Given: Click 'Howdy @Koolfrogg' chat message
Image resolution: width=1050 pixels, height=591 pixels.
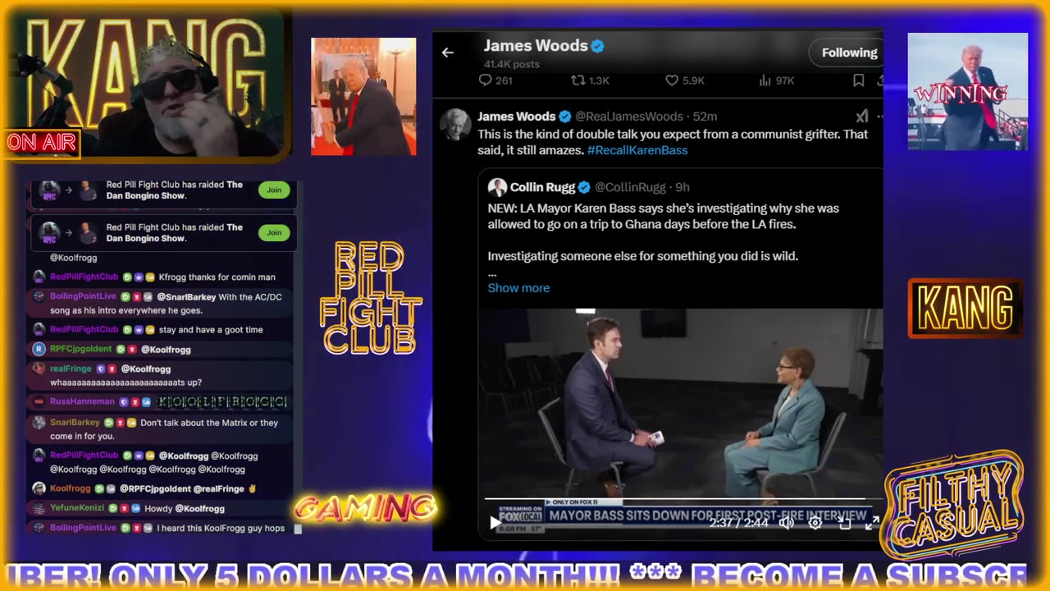Looking at the screenshot, I should 185,508.
